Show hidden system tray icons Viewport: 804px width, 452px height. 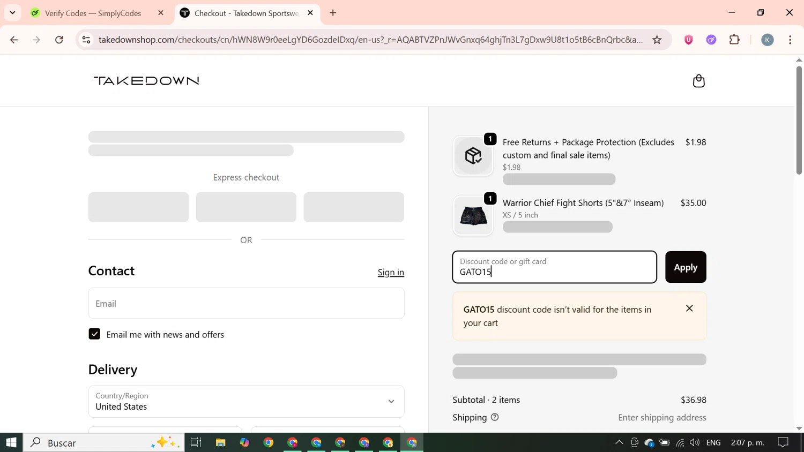[619, 442]
